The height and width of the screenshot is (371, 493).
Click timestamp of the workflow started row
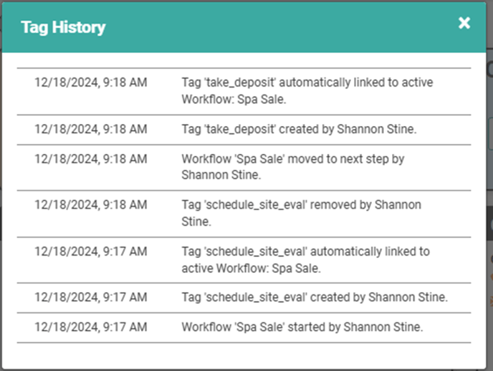90,327
